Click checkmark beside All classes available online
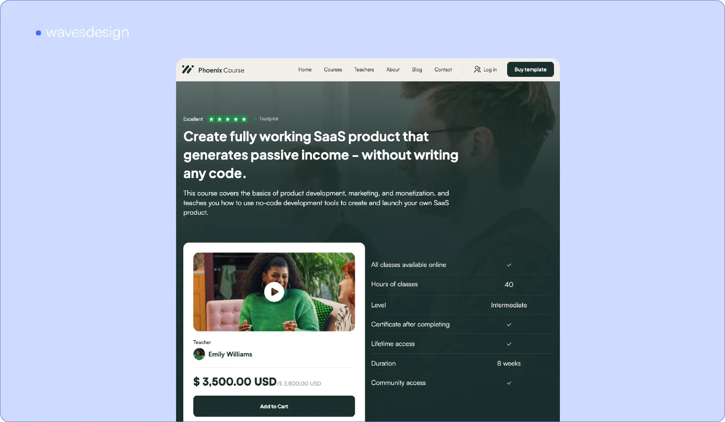725x422 pixels. point(509,265)
